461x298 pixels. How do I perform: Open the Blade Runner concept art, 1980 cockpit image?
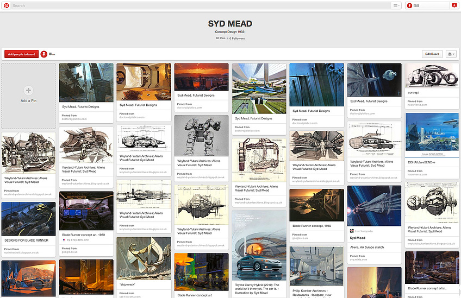coord(86,211)
